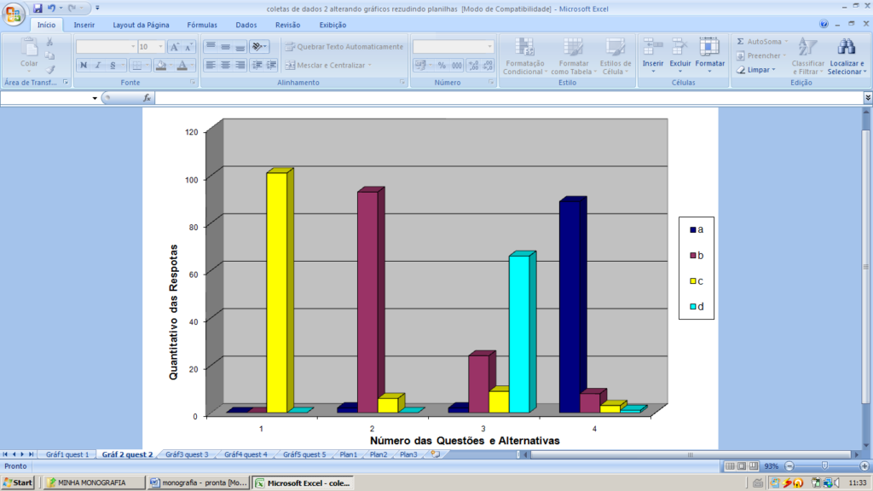Click the Excel Help question mark icon
Viewport: 873px width, 491px height.
(x=824, y=25)
